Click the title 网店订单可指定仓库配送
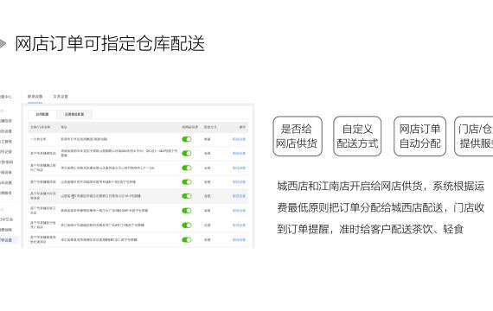 (x=110, y=44)
